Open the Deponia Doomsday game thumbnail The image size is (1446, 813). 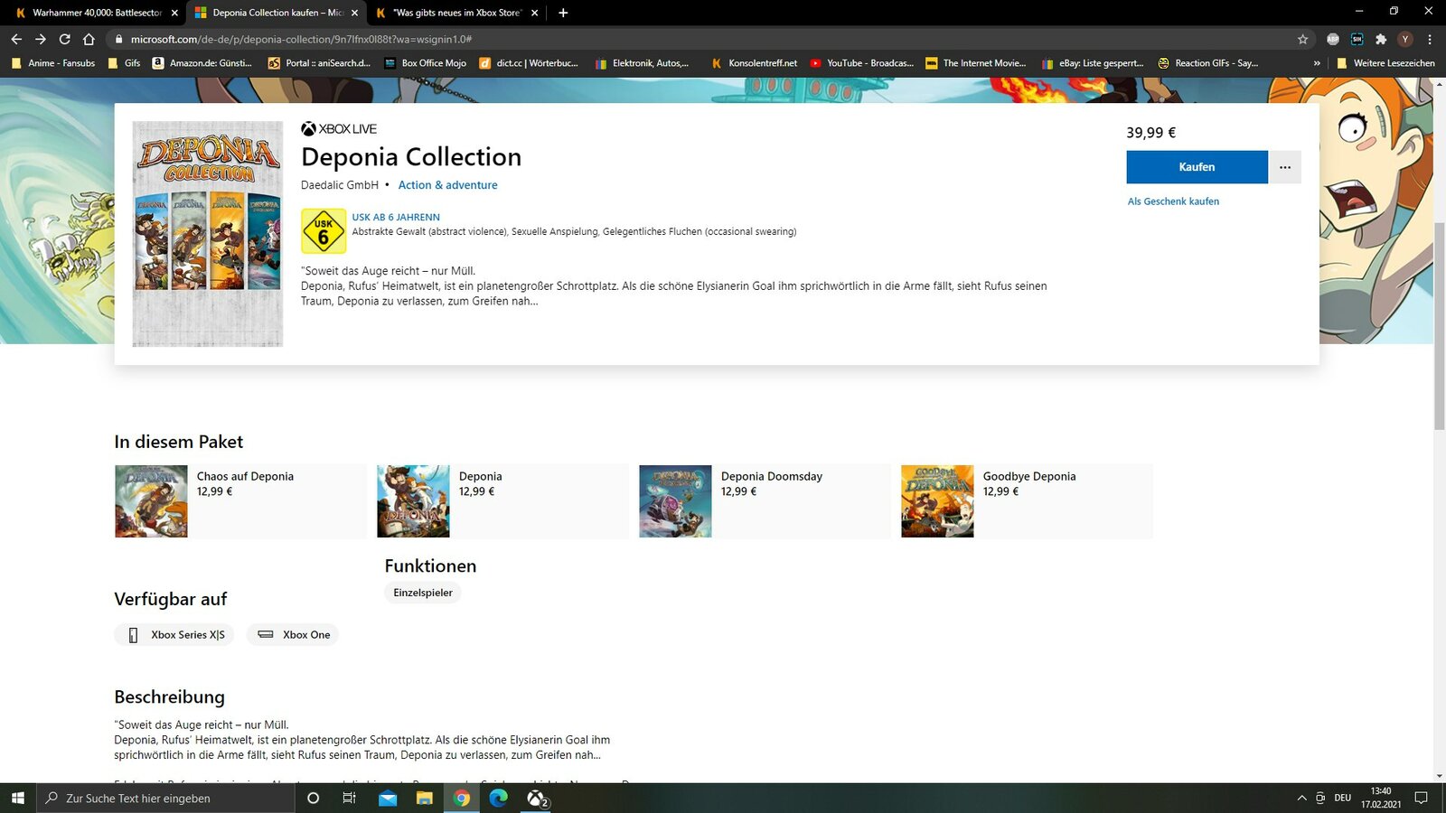pyautogui.click(x=675, y=501)
